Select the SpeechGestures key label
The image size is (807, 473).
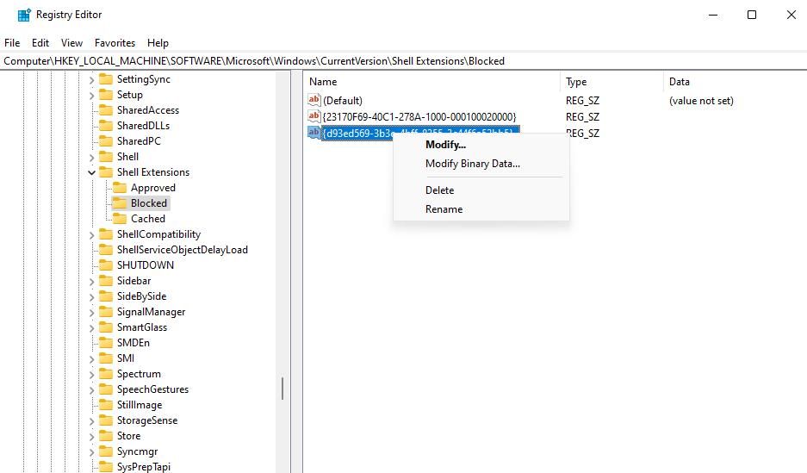(x=152, y=389)
